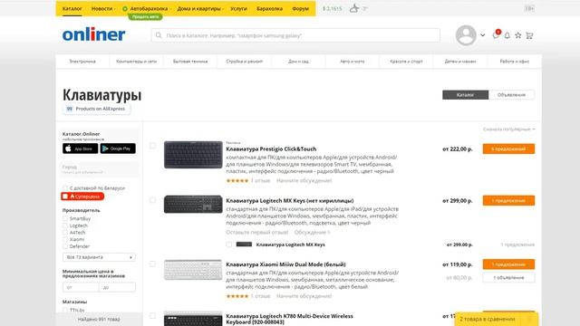Screen dimensions: 580x326
Task: Open Красота и спорт category tab
Action: pyautogui.click(x=406, y=62)
